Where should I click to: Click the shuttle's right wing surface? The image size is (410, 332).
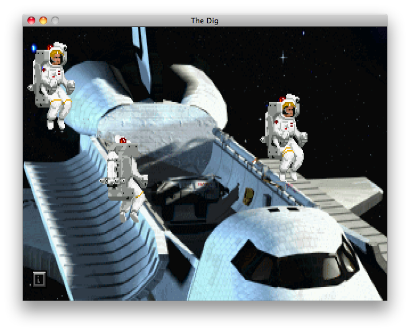point(347,194)
